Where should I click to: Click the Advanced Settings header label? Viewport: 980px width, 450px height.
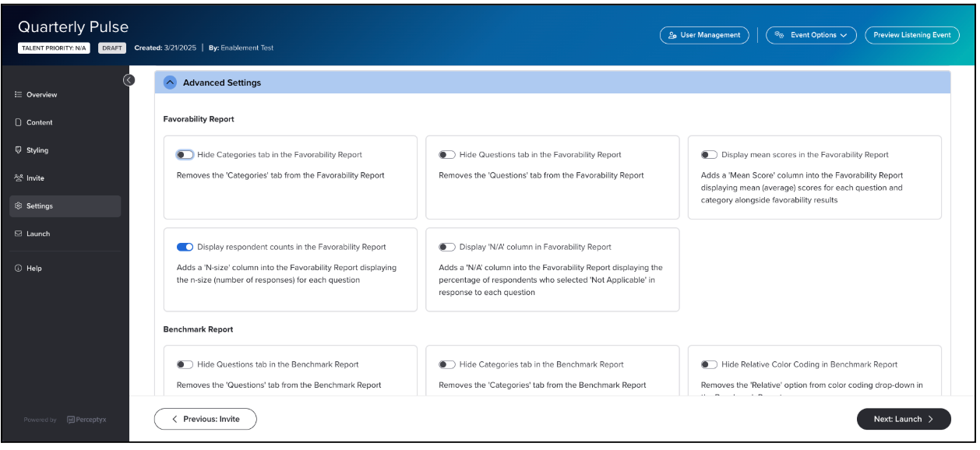click(x=222, y=83)
